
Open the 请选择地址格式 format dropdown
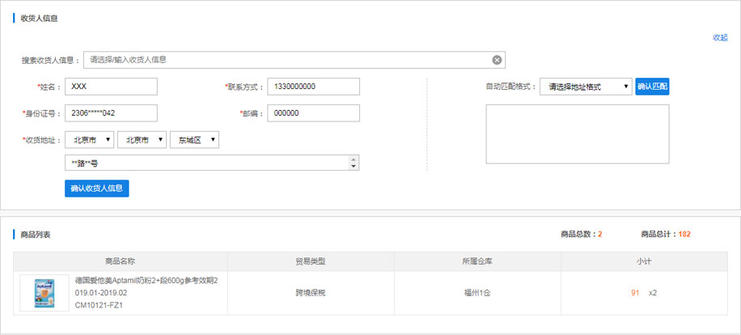coord(585,87)
